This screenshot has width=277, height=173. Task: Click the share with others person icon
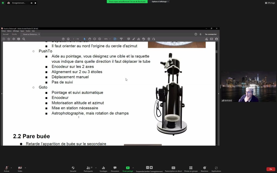[216, 39]
